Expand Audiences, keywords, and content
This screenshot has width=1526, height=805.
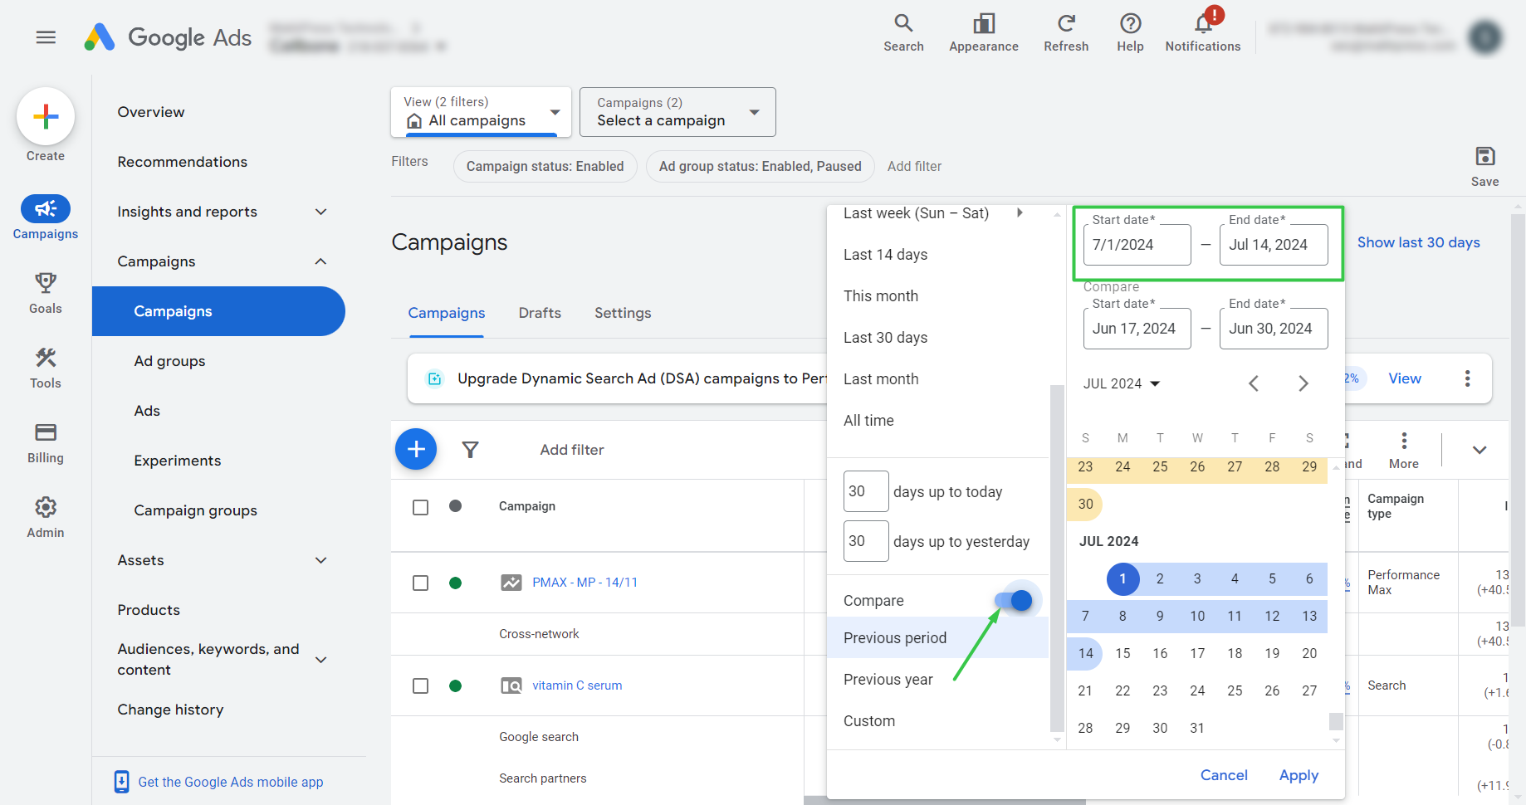tap(321, 660)
